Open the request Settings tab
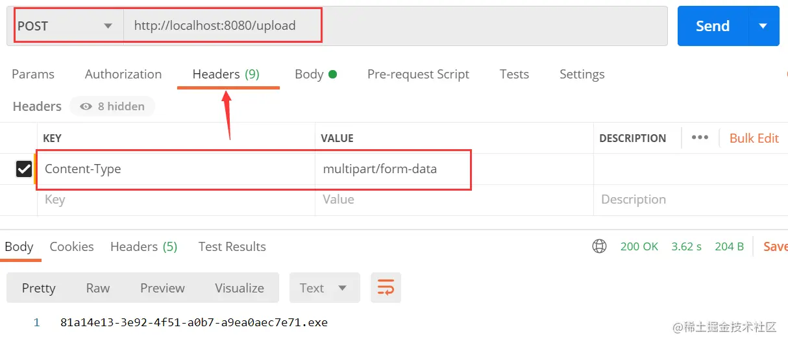 pyautogui.click(x=582, y=74)
